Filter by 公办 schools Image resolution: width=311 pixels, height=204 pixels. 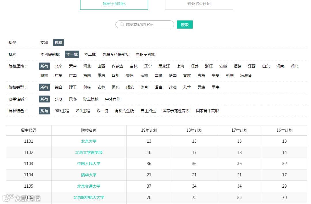coord(58,99)
